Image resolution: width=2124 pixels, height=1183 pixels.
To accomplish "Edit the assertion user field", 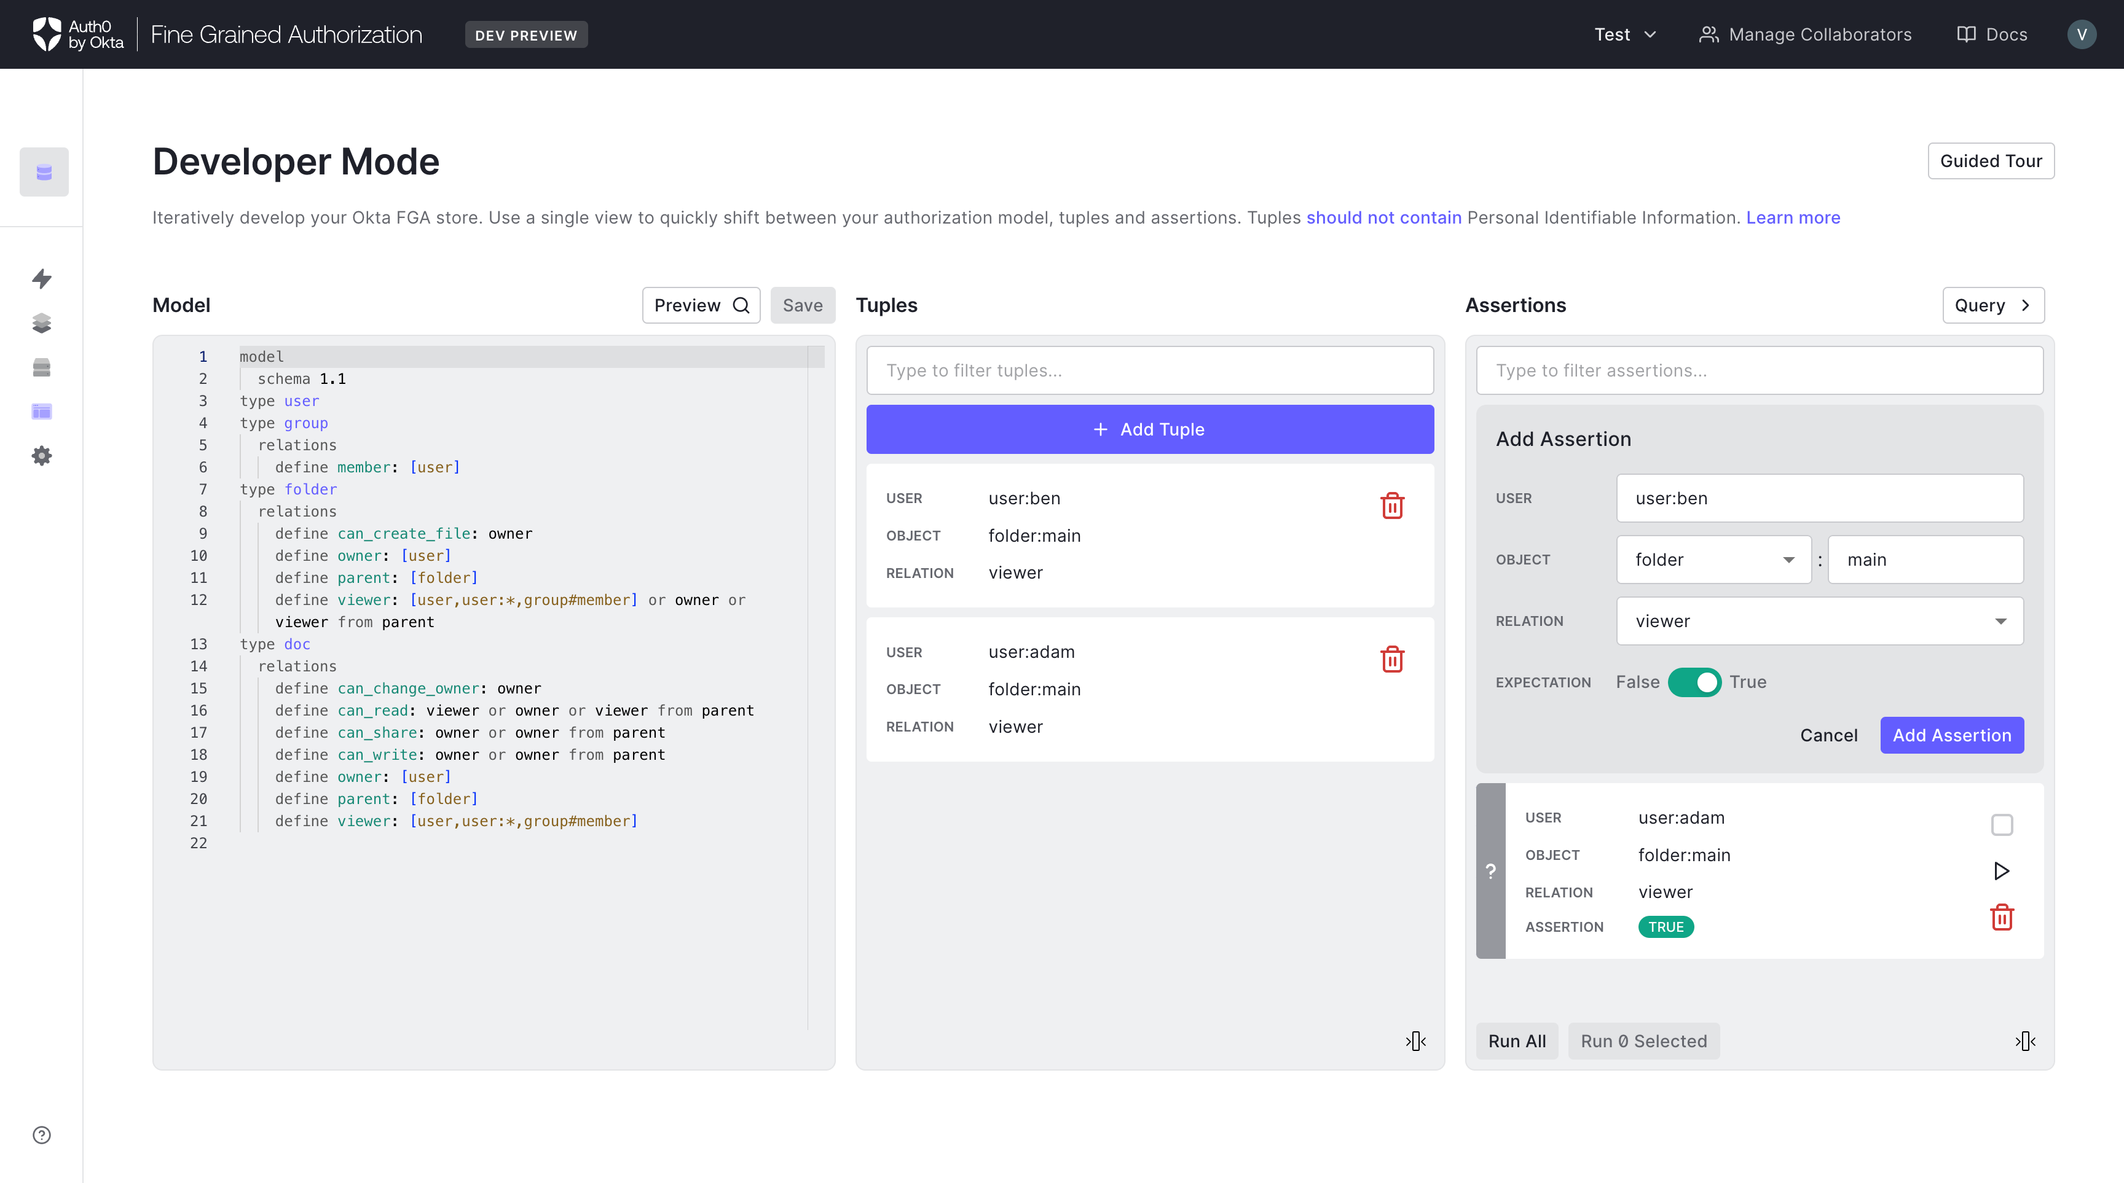I will [x=1819, y=498].
